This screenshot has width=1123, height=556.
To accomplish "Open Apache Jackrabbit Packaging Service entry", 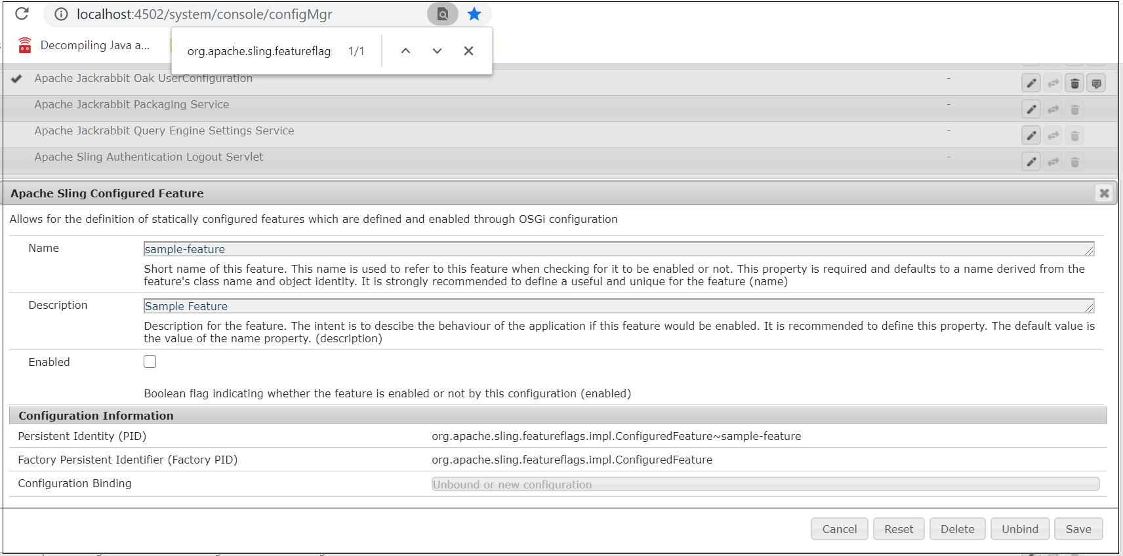I will (x=132, y=104).
